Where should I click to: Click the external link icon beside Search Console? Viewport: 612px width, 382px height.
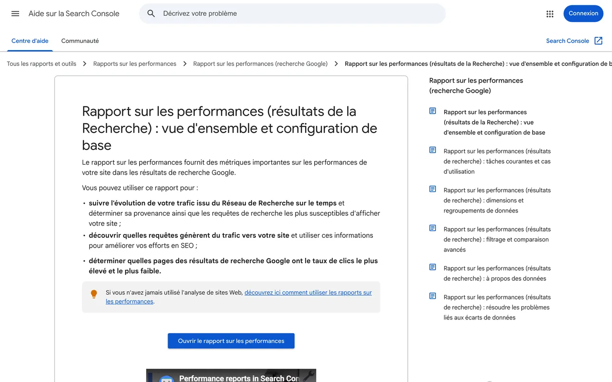(x=598, y=41)
